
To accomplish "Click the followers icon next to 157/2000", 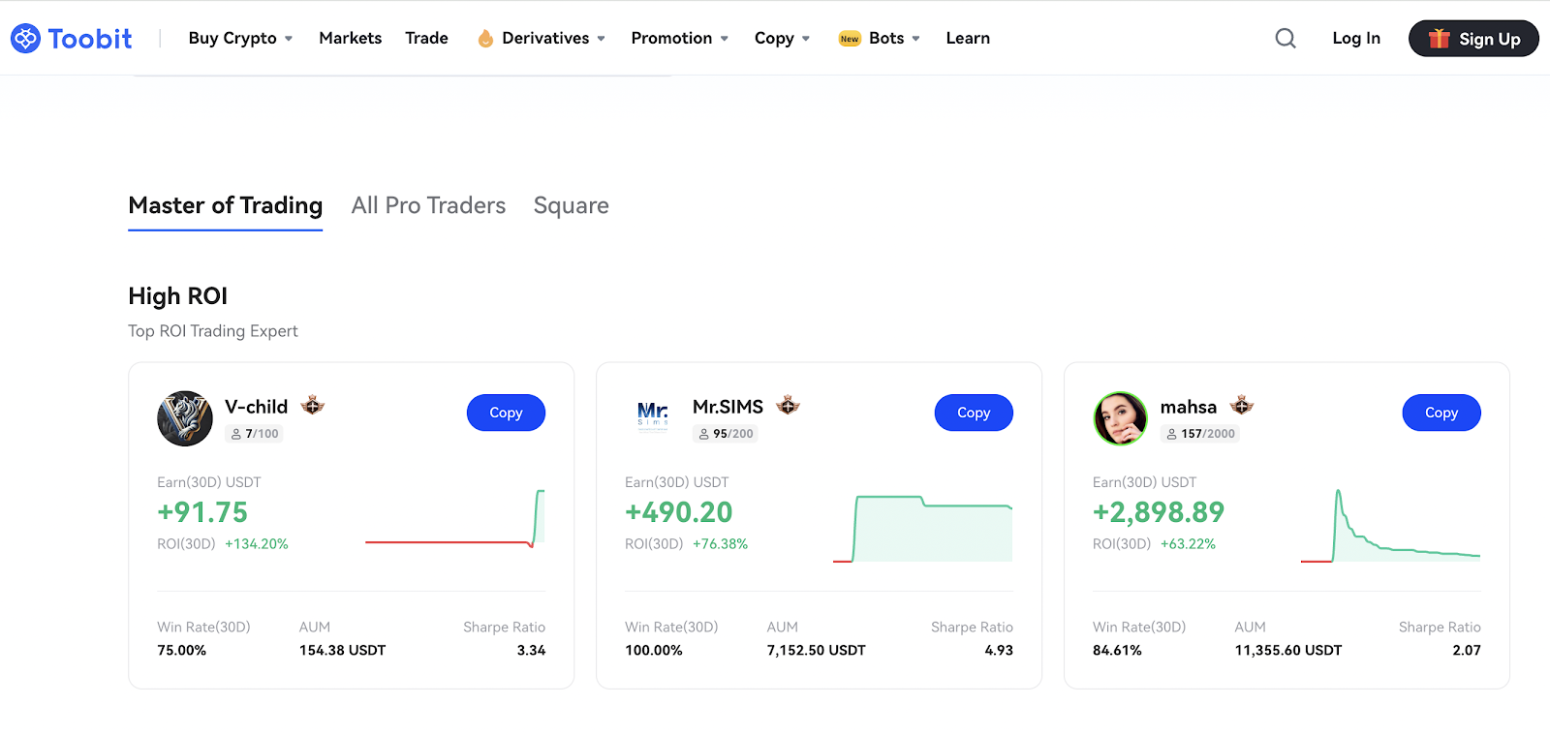I will point(1171,434).
